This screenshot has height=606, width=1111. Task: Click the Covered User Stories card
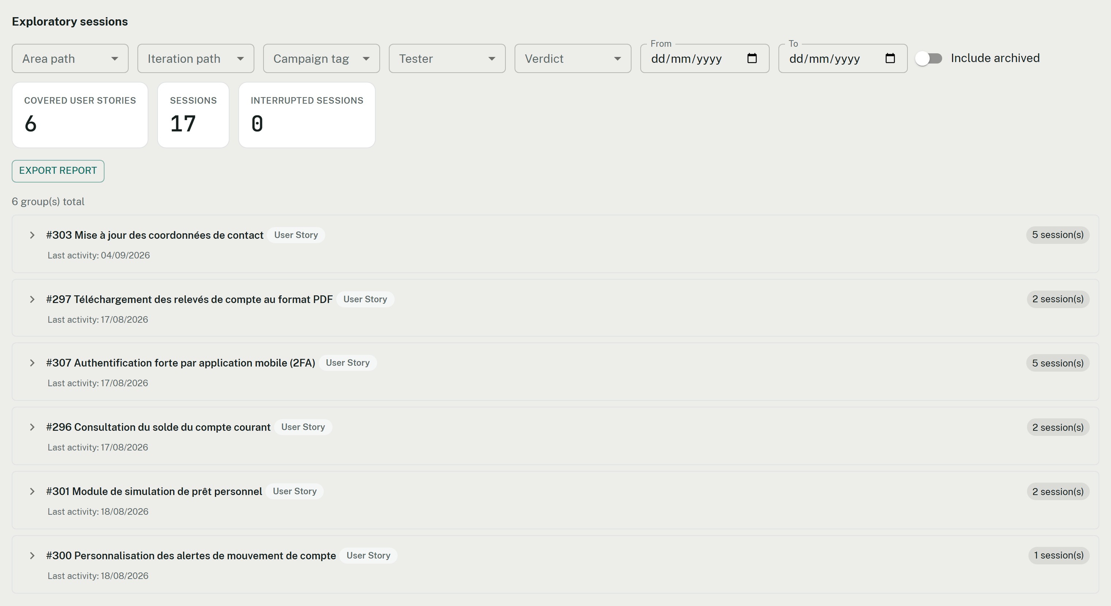click(x=80, y=115)
